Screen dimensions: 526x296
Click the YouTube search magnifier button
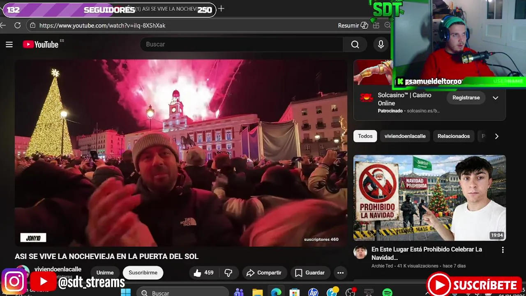pyautogui.click(x=355, y=44)
